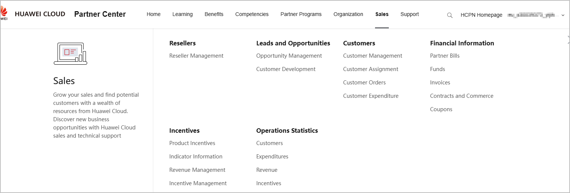Open Opportunity Management link
570x193 pixels.
289,56
